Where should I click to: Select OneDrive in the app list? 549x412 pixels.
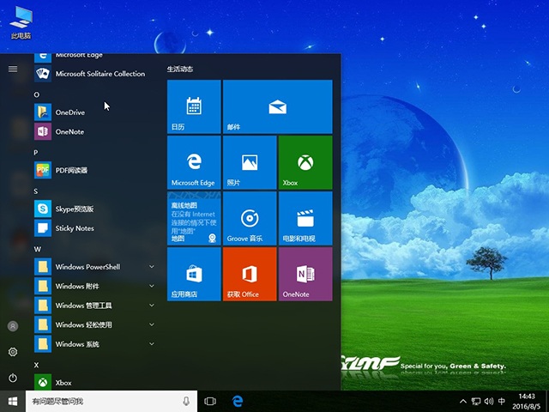(x=70, y=112)
